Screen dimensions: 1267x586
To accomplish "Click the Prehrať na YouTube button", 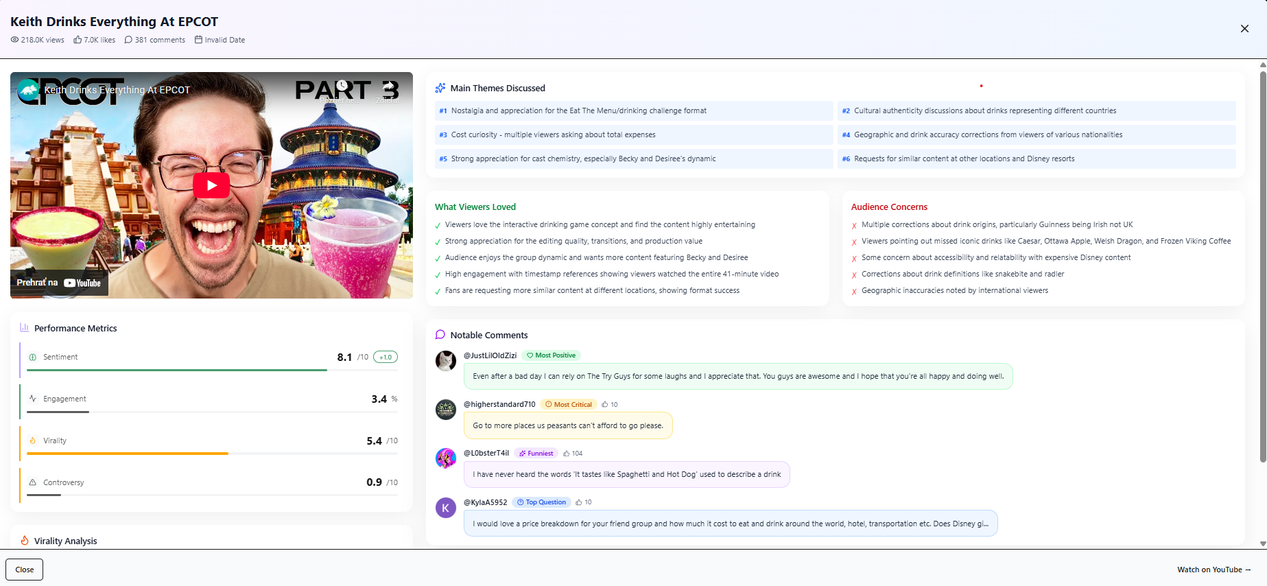I will click(59, 283).
